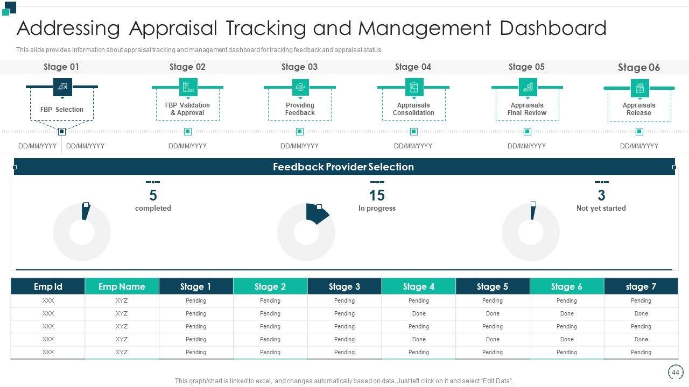The width and height of the screenshot is (689, 387).
Task: Click the Emp Name column header
Action: pyautogui.click(x=122, y=286)
